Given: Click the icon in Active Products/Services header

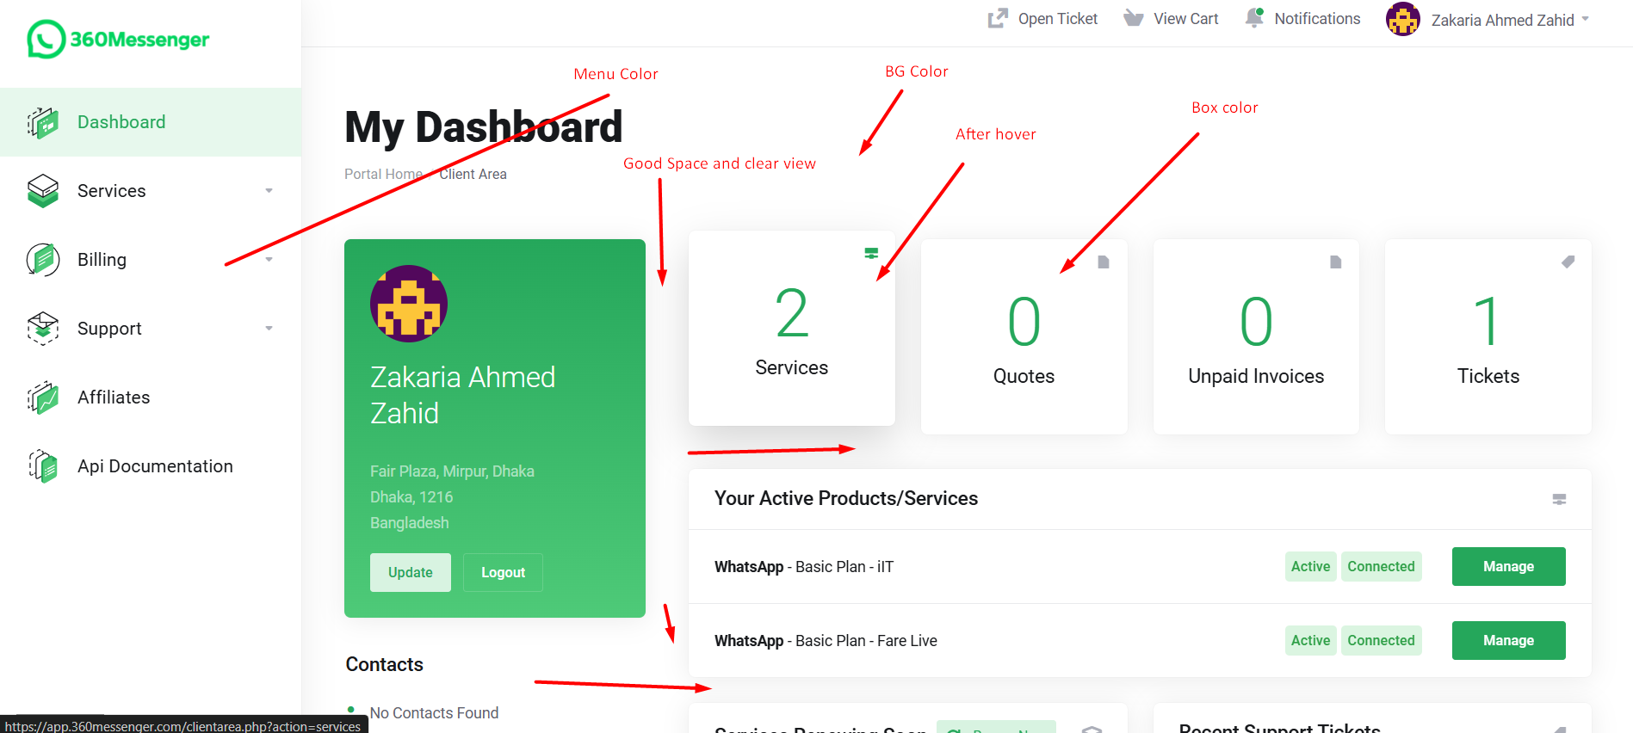Looking at the screenshot, I should 1559,499.
